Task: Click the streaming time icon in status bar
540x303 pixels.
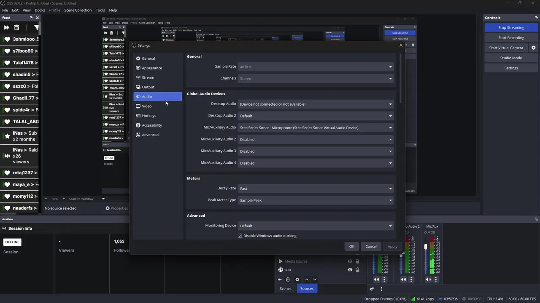Action: point(440,299)
